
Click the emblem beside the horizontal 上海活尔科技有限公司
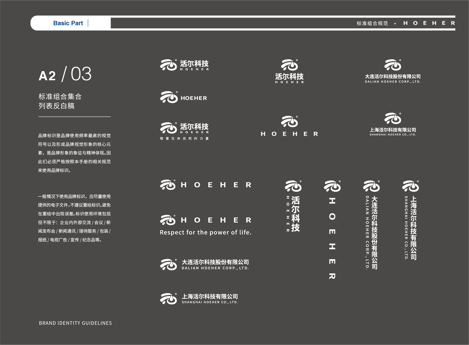(169, 298)
